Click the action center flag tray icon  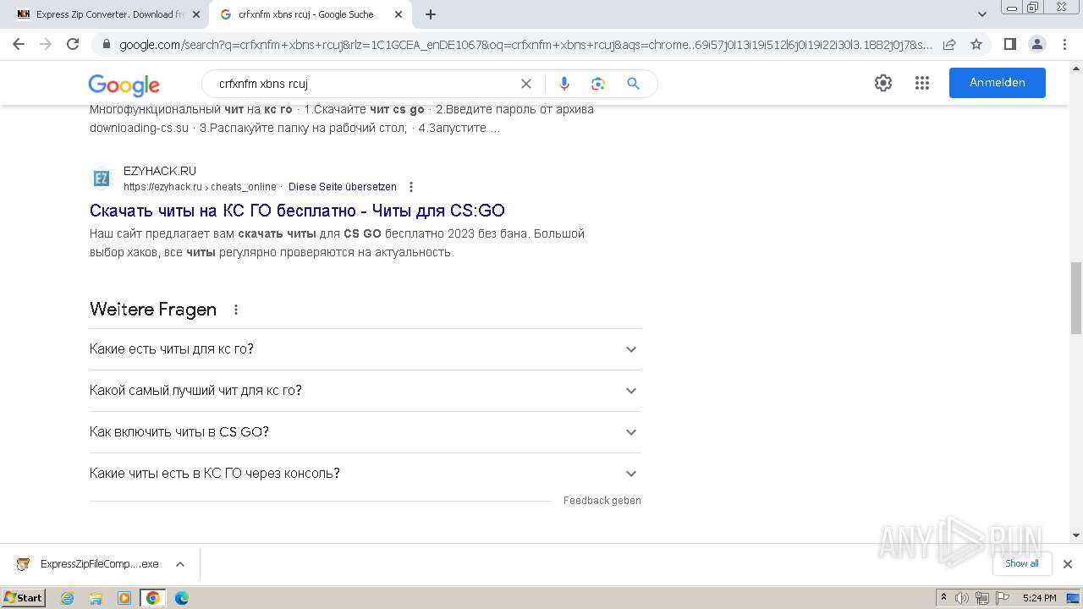click(x=1003, y=598)
